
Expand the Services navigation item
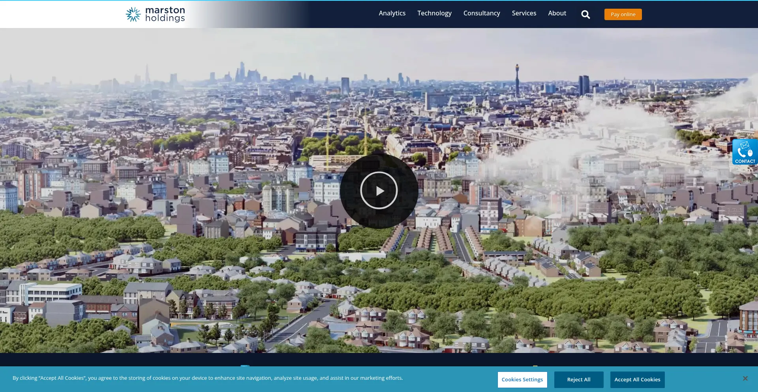[x=524, y=13]
